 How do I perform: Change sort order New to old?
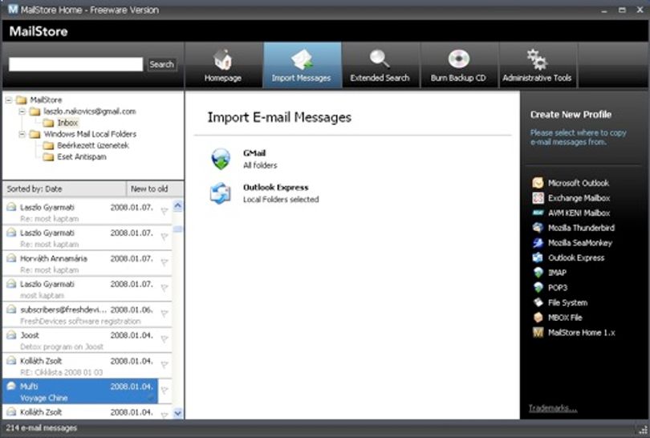154,189
